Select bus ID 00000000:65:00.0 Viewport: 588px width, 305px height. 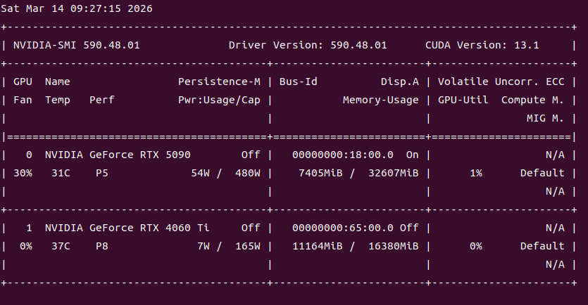(343, 228)
